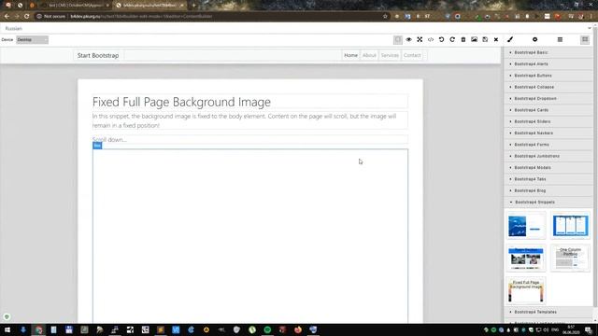Expand the Bootstrap4 Navbars category

click(548, 133)
